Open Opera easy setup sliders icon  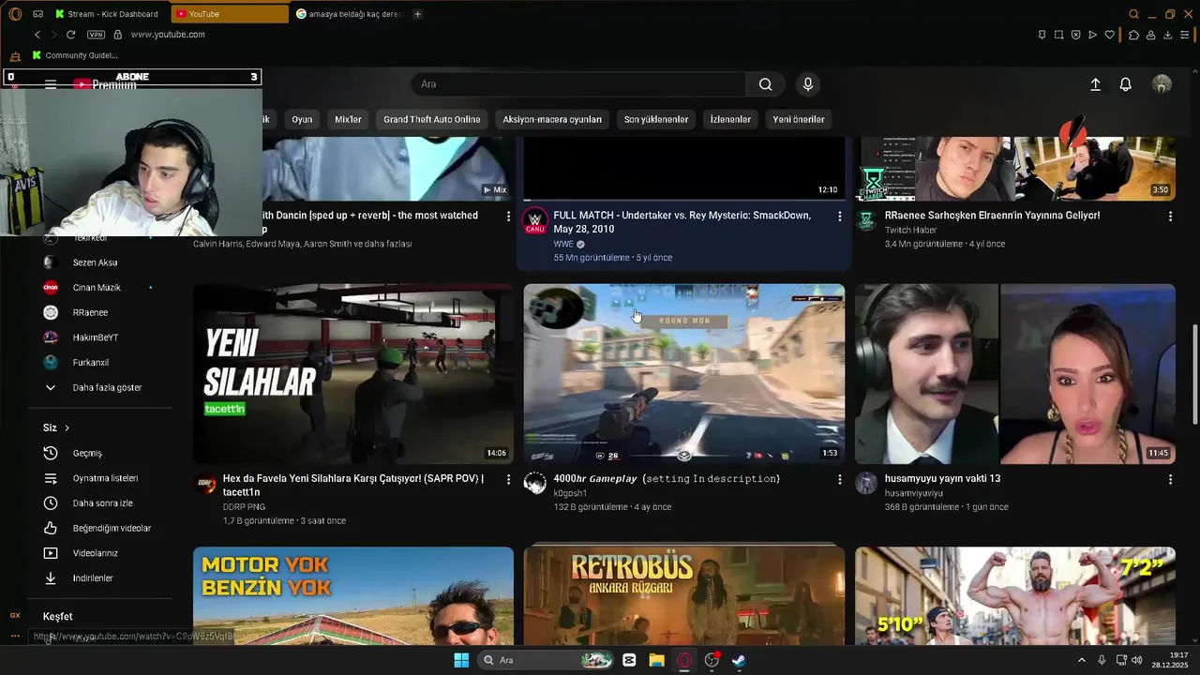[x=1184, y=35]
